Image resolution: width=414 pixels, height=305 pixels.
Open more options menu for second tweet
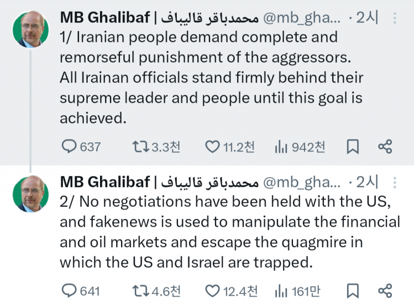point(395,182)
